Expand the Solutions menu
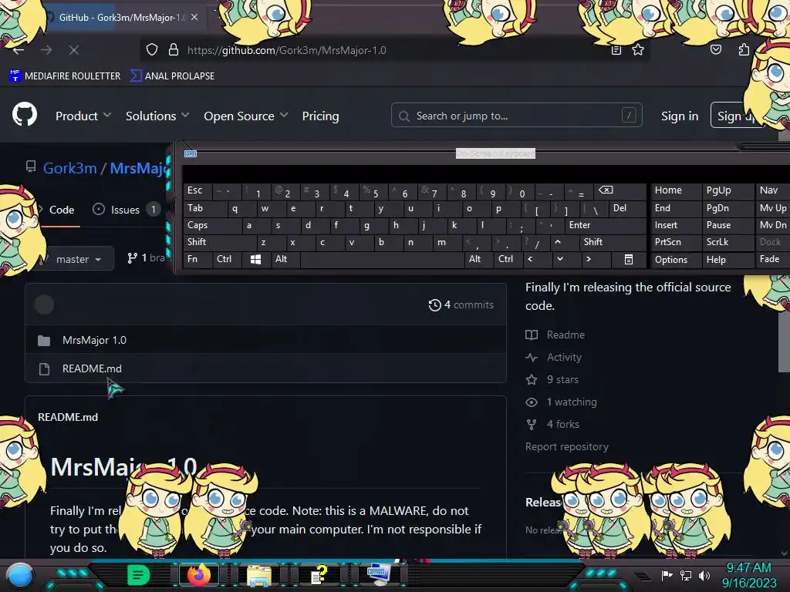Screen dimensions: 790x592 (157, 116)
